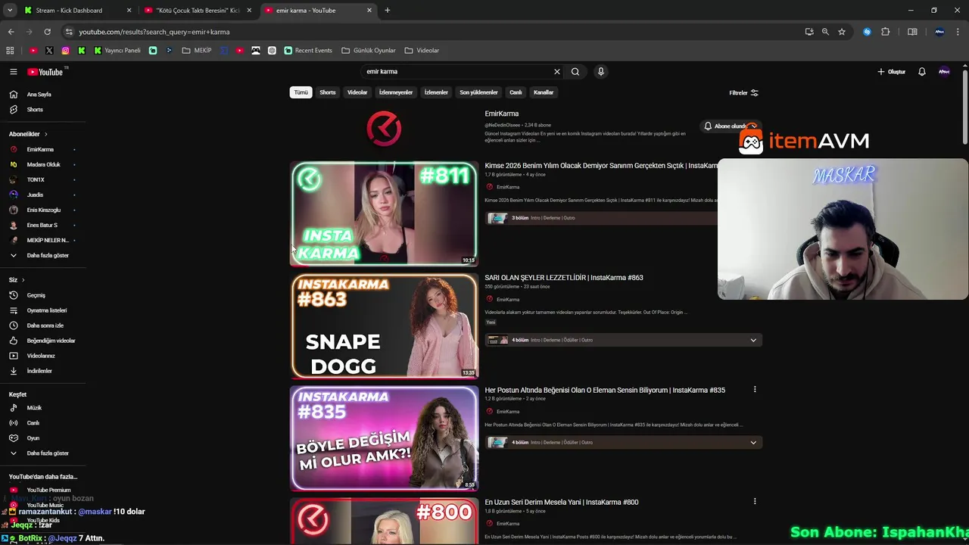
Task: Bookmark this page with the star
Action: point(842,32)
